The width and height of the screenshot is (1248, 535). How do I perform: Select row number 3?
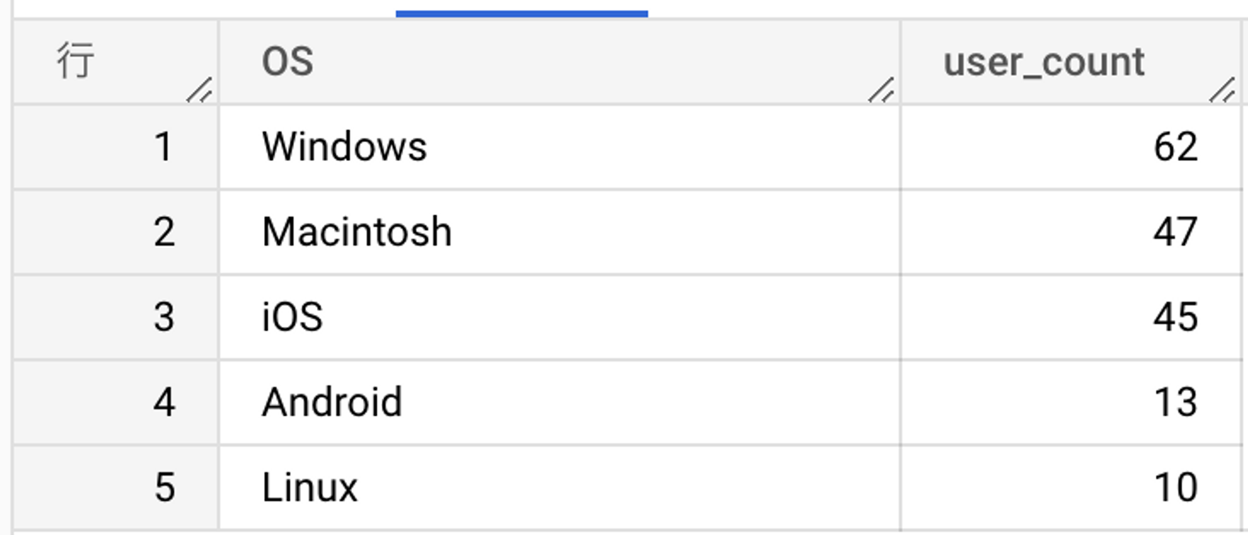[x=116, y=317]
